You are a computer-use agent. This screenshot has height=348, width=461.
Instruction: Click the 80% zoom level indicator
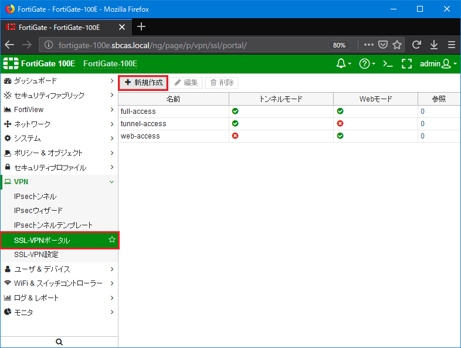pos(339,45)
